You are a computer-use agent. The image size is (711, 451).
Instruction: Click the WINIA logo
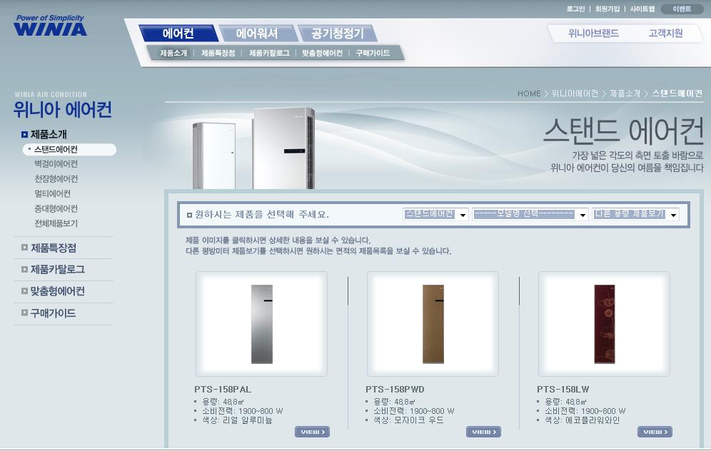coord(50,26)
